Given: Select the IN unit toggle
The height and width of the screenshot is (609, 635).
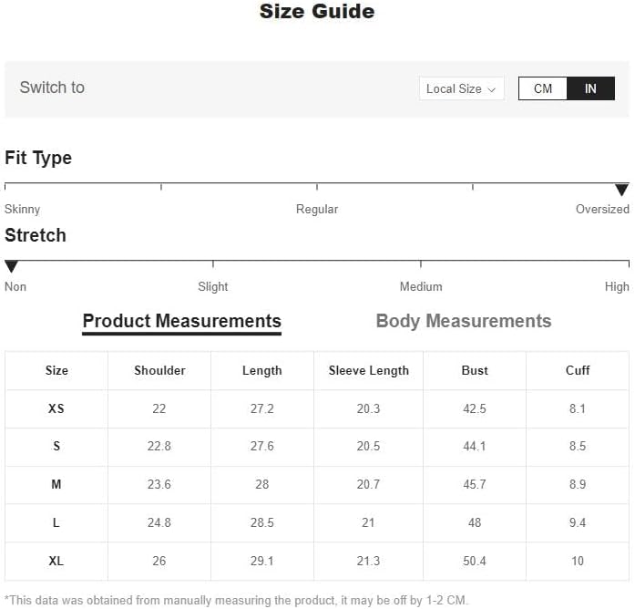Looking at the screenshot, I should click(590, 88).
